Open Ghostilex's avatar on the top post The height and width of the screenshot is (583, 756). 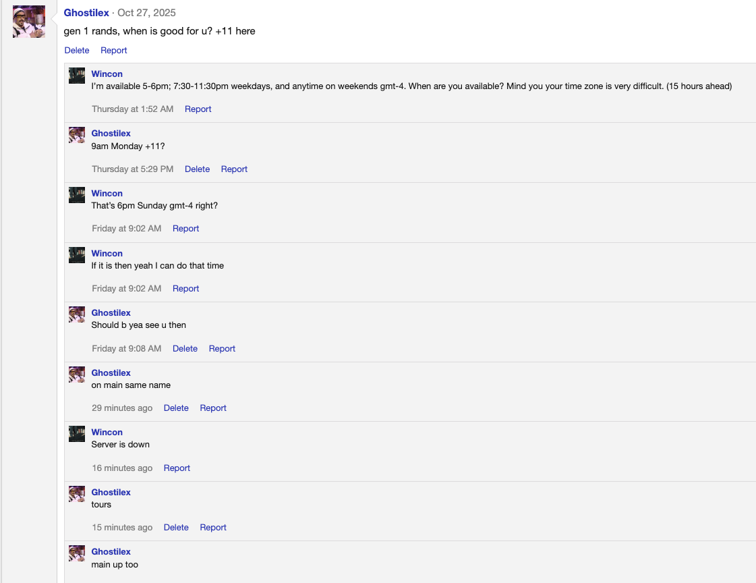28,21
